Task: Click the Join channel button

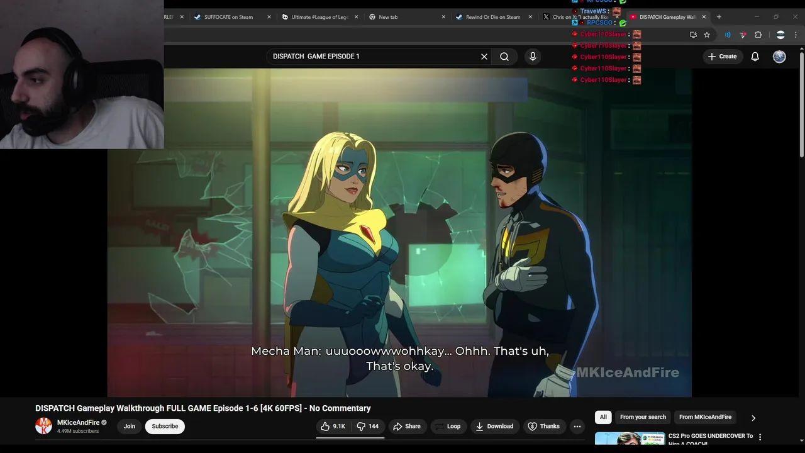Action: click(x=129, y=427)
